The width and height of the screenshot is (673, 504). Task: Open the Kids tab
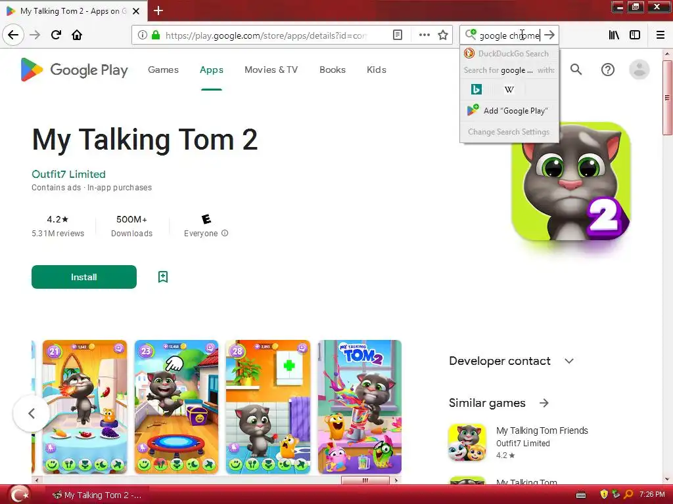tap(377, 70)
